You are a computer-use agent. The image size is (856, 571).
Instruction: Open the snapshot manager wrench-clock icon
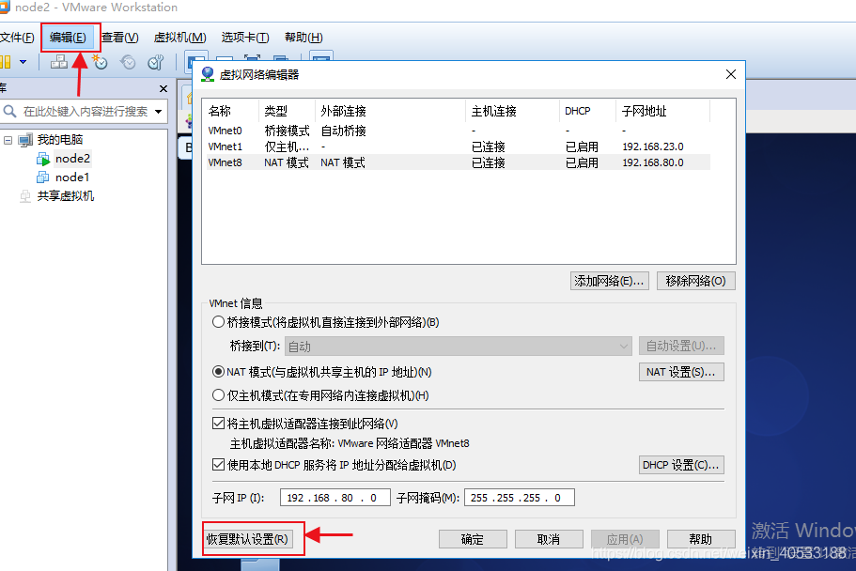pyautogui.click(x=156, y=62)
